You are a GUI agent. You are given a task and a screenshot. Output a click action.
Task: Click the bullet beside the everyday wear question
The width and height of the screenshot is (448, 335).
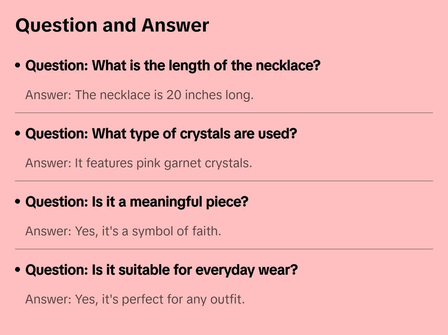[18, 270]
